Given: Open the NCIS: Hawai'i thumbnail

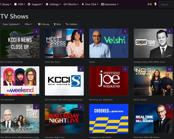Looking at the screenshot, I should 153,81.
